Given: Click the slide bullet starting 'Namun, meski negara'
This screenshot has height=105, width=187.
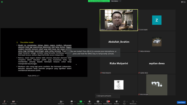Looking at the screenshot, I should pos(45,61).
